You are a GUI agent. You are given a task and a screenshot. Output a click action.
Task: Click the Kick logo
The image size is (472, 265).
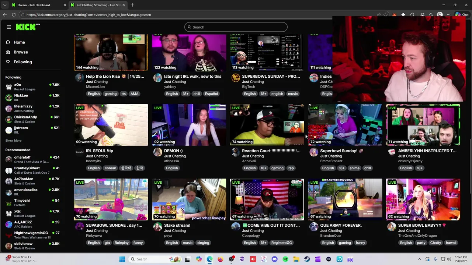28,27
